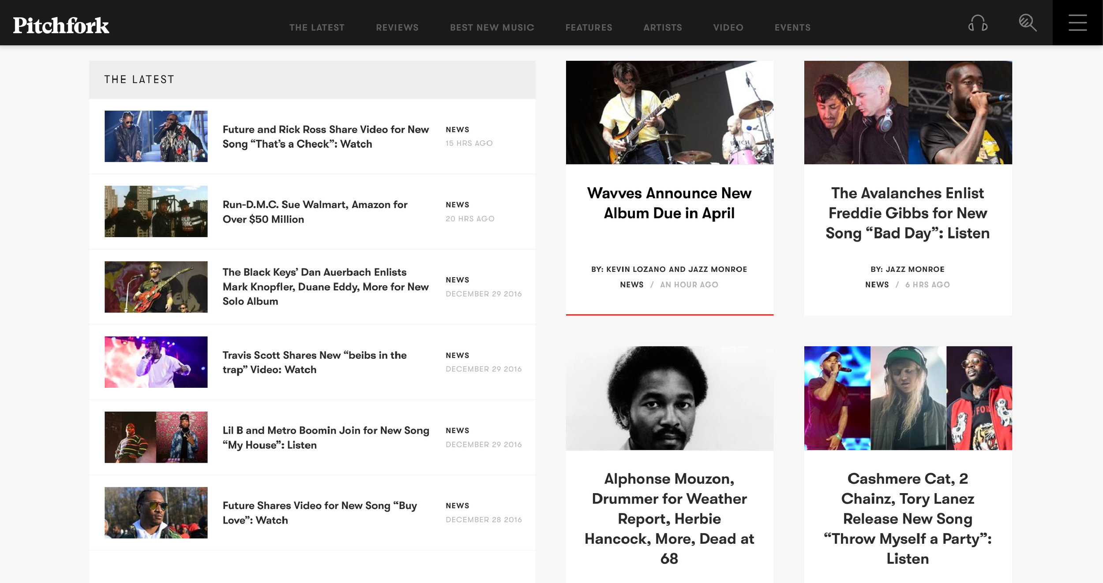Click News label beside Future Buy Love story
The width and height of the screenshot is (1103, 583).
pos(457,506)
